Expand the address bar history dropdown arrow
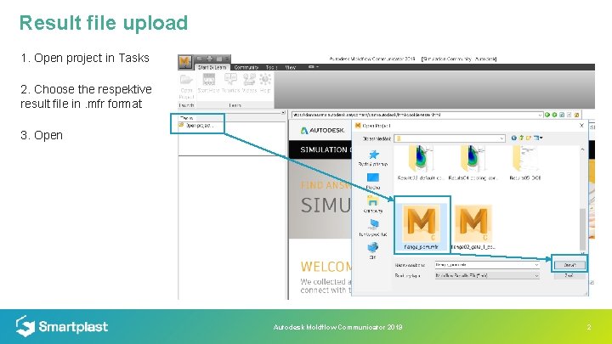This screenshot has width=612, height=344. pyautogui.click(x=541, y=115)
